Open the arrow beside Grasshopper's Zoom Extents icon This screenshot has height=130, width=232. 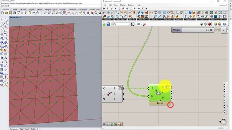tap(135, 24)
